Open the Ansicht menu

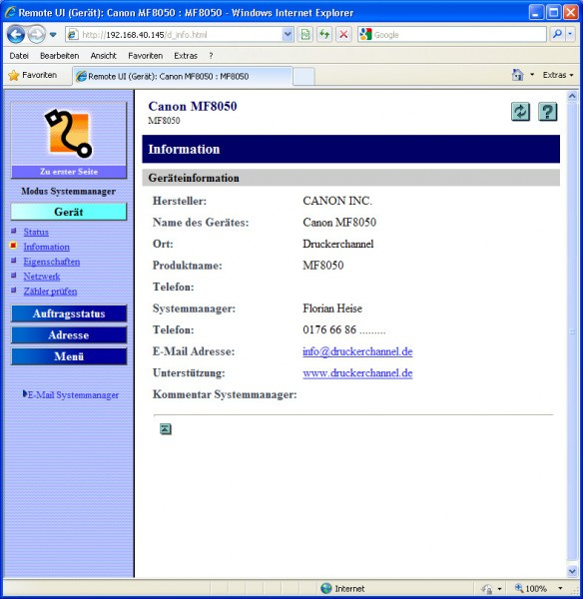pos(103,56)
